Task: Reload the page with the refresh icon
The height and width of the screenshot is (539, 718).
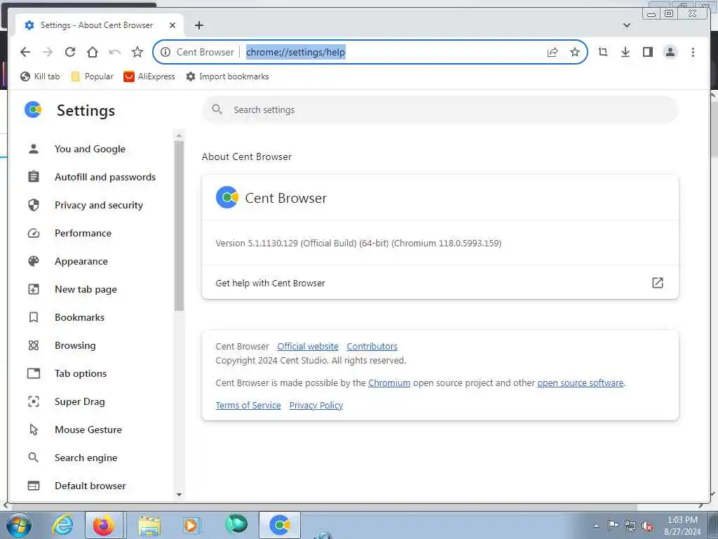Action: 70,52
